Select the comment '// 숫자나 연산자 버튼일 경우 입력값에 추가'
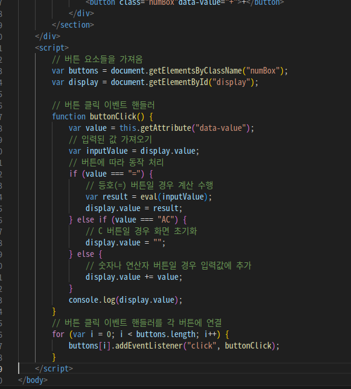 click(x=168, y=265)
